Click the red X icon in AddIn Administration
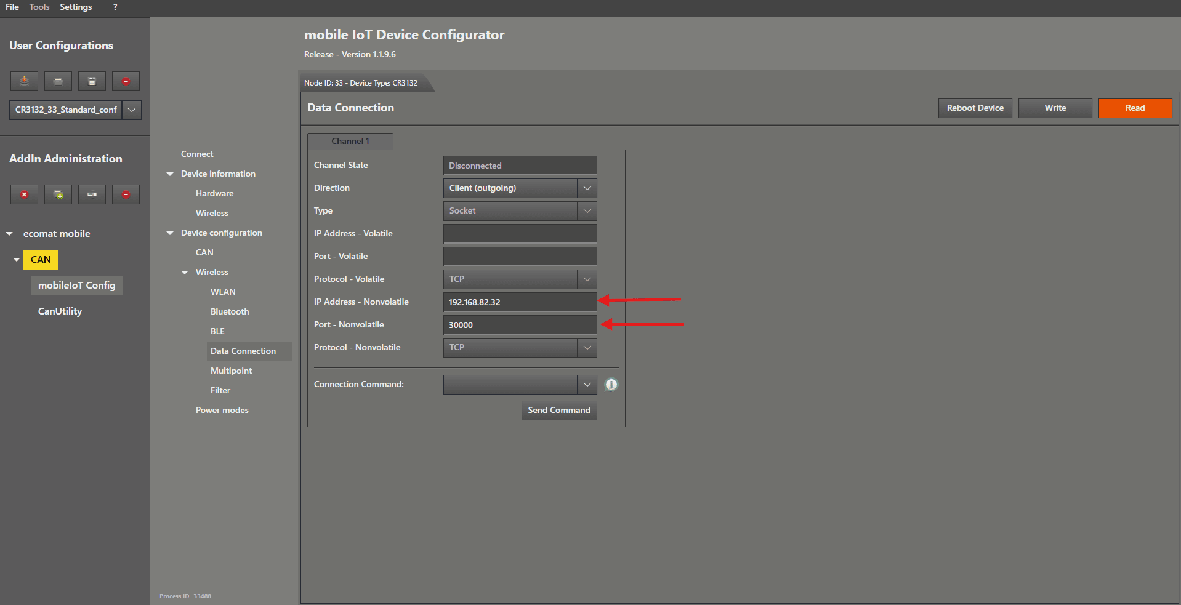Screen dimensions: 1181x605 coord(24,194)
